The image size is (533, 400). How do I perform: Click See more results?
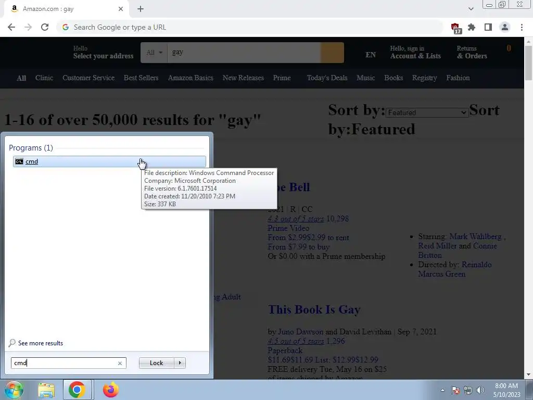point(41,343)
